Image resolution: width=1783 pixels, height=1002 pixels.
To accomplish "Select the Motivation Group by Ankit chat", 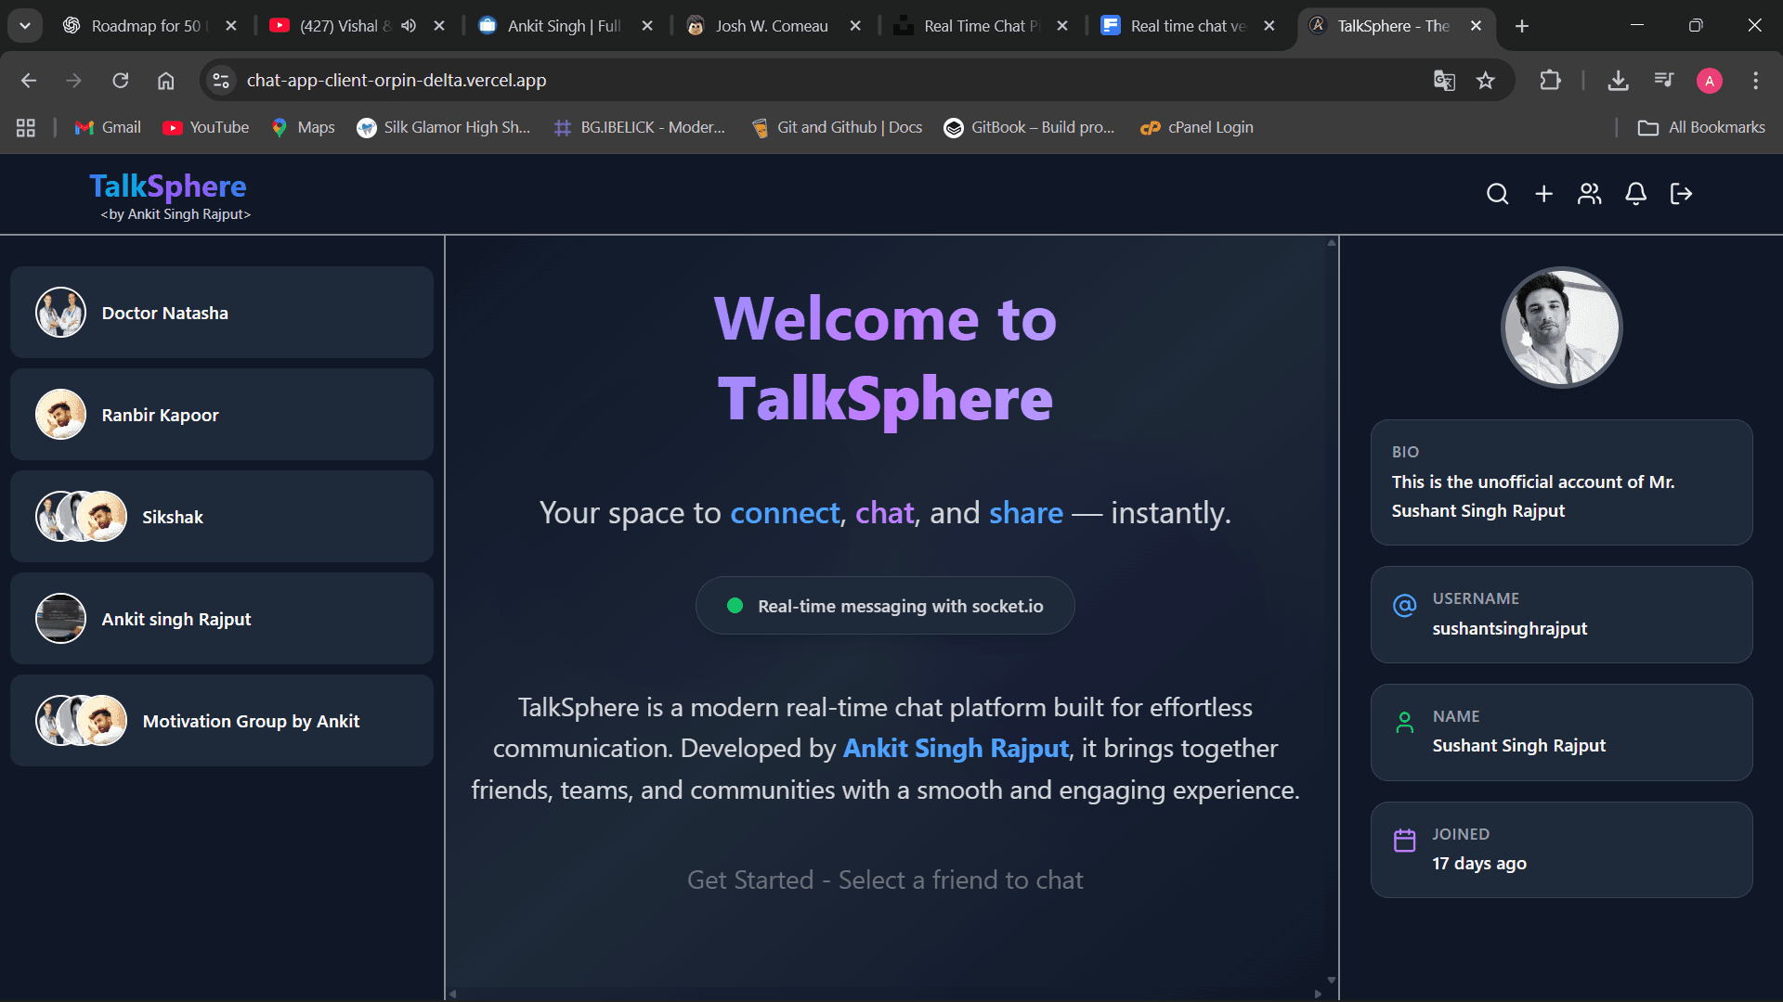I will click(222, 721).
